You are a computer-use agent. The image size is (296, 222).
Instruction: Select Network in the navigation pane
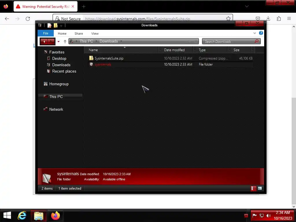pos(56,110)
